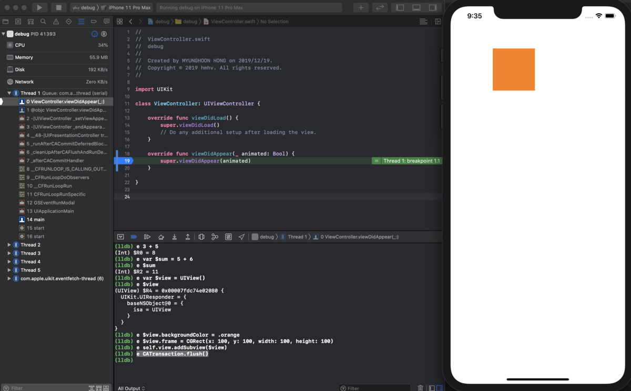Show the Symbol navigator
This screenshot has width=631, height=391.
tap(30, 22)
